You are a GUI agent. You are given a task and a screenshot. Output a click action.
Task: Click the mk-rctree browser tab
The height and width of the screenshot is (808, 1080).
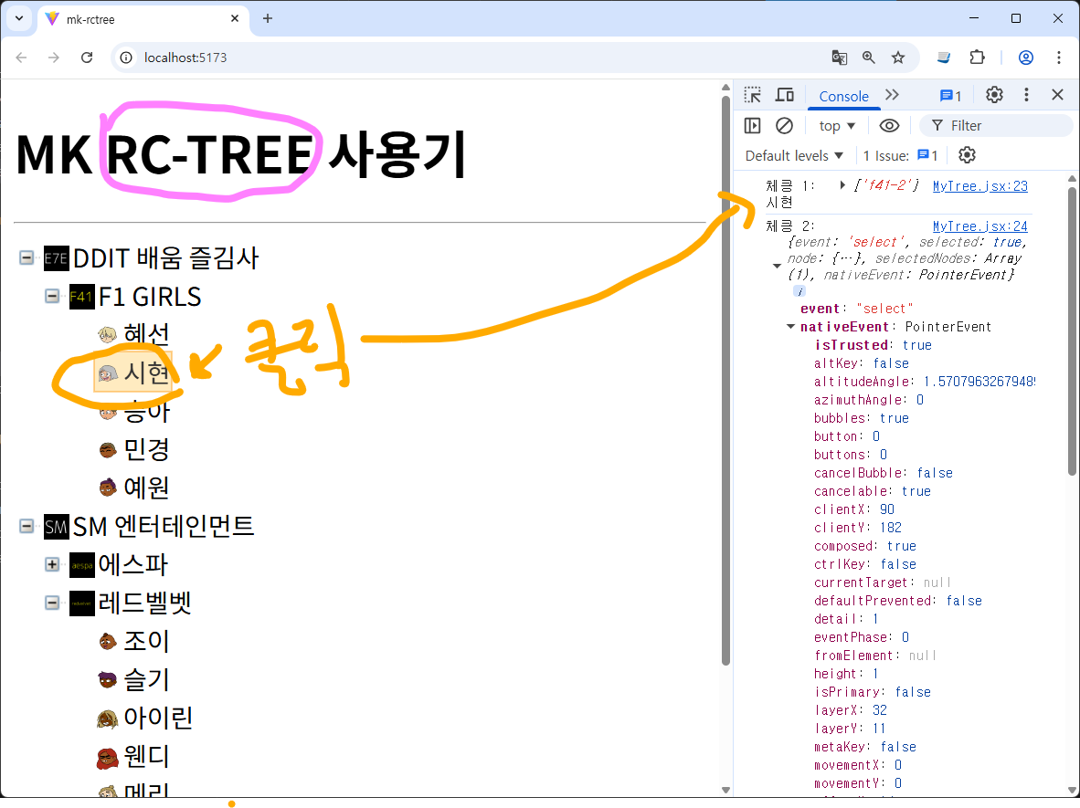(x=143, y=19)
